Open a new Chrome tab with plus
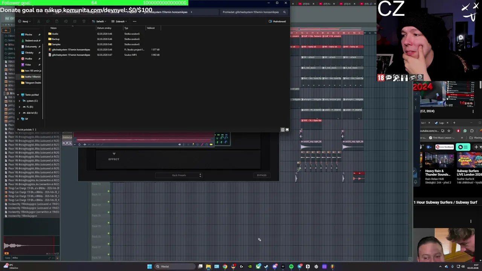Viewport: 482px width, 271px height. pyautogui.click(x=454, y=123)
